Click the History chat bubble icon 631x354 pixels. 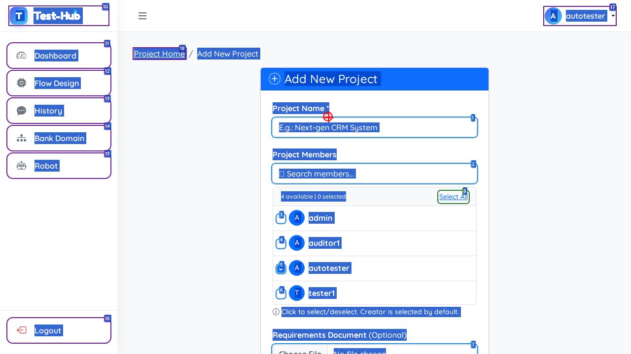21,111
